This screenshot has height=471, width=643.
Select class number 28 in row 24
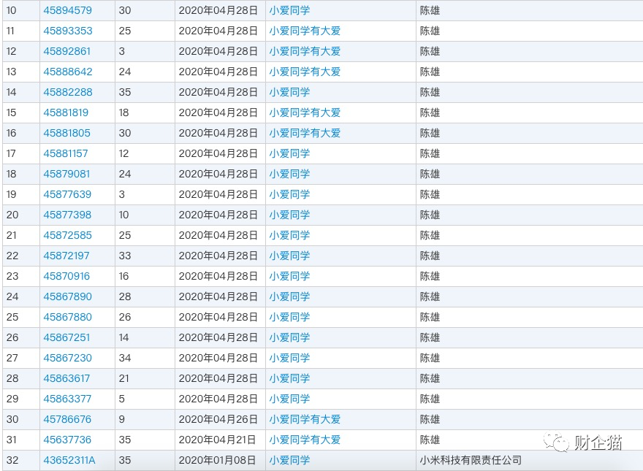[x=125, y=296]
